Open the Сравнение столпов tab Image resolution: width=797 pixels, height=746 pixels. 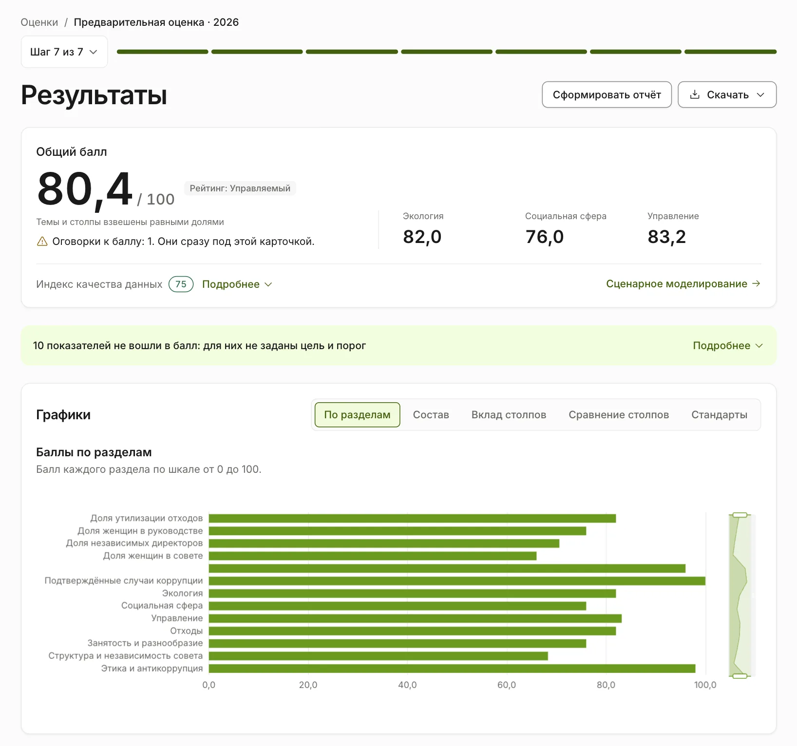coord(619,414)
